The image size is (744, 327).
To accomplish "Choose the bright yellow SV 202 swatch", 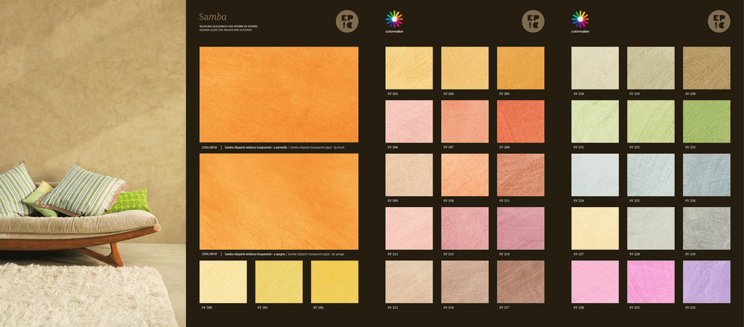I will point(334,282).
